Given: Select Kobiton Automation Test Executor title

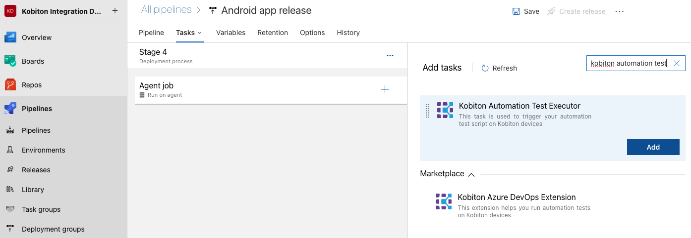Looking at the screenshot, I should click(x=519, y=106).
